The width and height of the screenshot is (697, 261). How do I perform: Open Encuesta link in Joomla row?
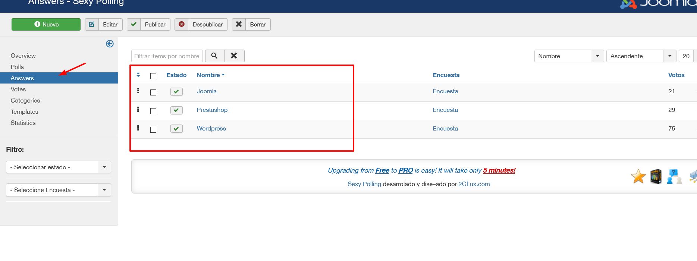pos(445,91)
